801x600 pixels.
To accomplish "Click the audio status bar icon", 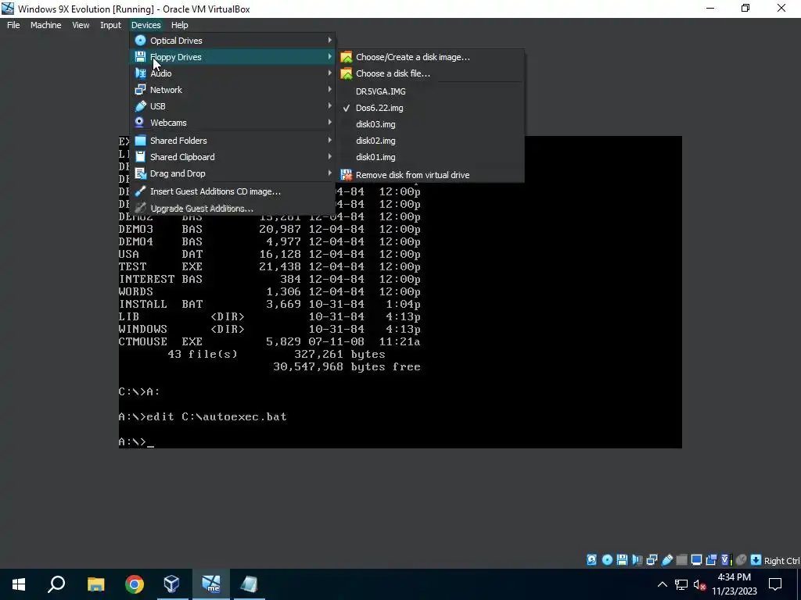I will point(637,560).
